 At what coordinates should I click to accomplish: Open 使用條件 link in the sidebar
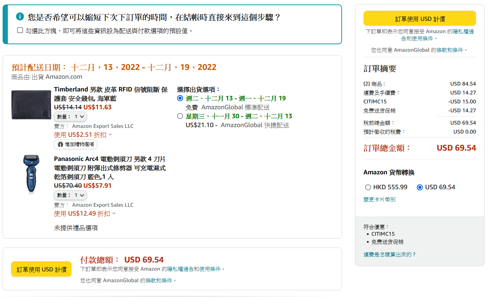[x=422, y=38]
